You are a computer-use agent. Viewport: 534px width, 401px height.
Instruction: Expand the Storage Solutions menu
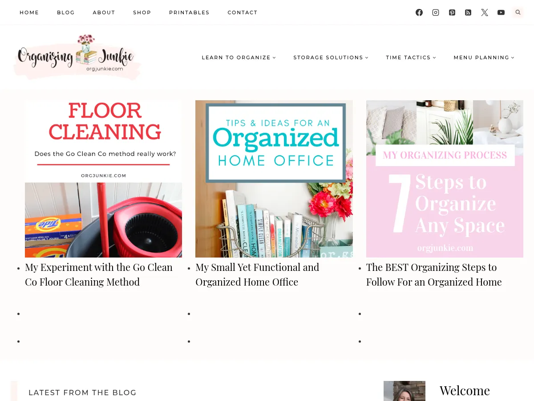[331, 57]
